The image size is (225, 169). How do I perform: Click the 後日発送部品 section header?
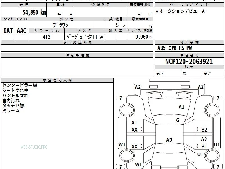(77, 42)
